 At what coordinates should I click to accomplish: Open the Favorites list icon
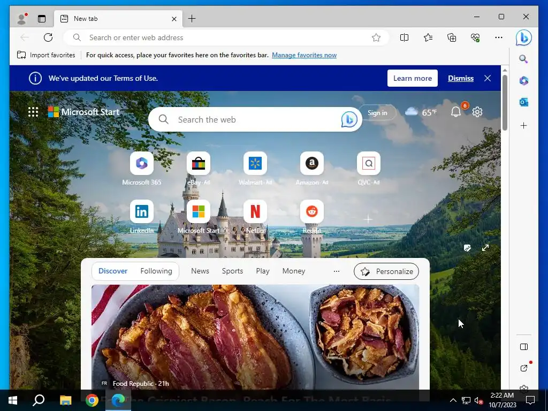428,37
